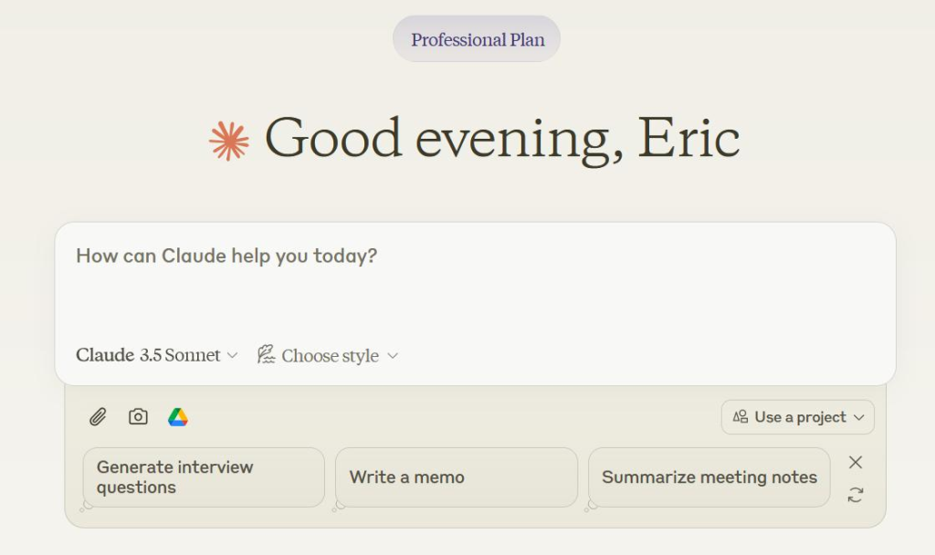Viewport: 935px width, 555px height.
Task: Click the feather style icon
Action: (266, 354)
